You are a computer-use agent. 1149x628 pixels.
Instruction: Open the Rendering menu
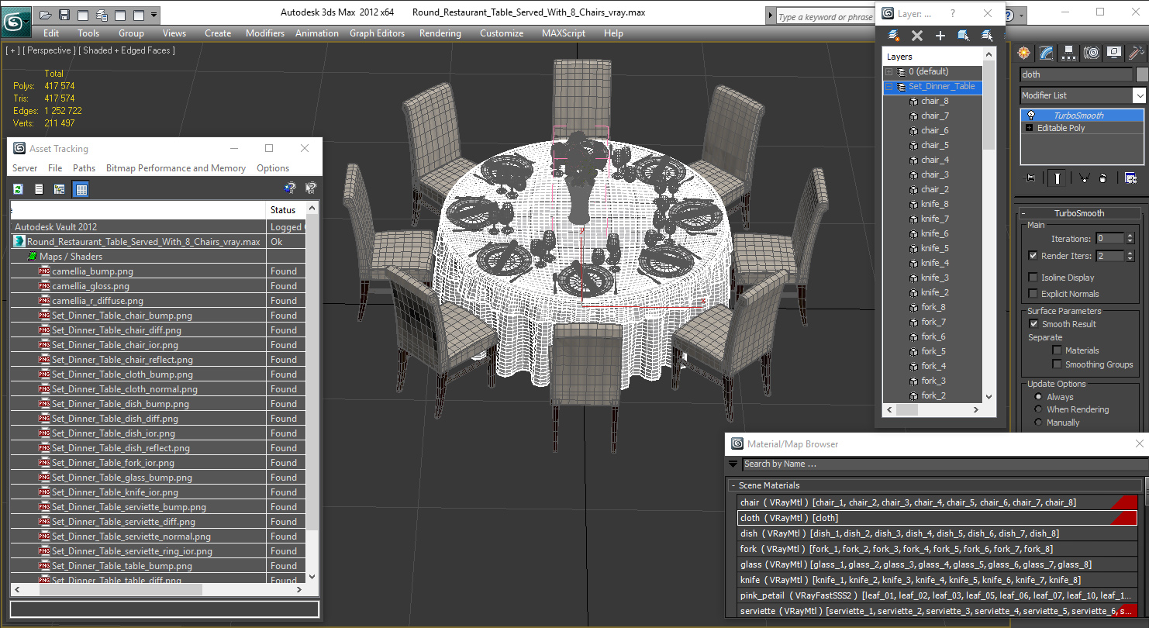[440, 33]
